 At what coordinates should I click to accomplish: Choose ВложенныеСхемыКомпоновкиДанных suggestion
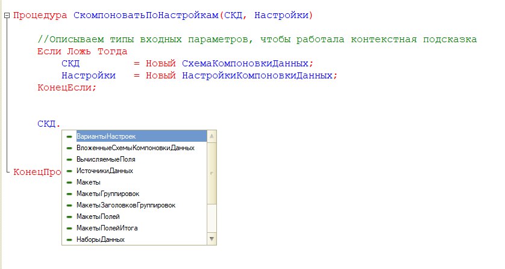pos(134,148)
